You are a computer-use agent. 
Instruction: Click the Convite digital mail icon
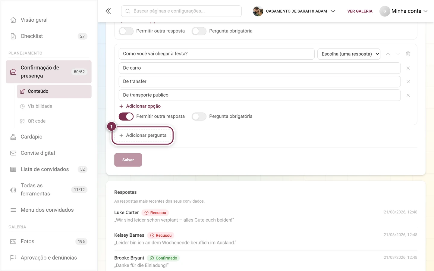[13, 153]
